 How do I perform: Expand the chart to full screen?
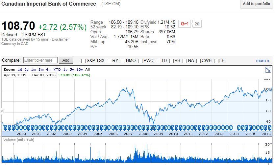[x=268, y=70]
